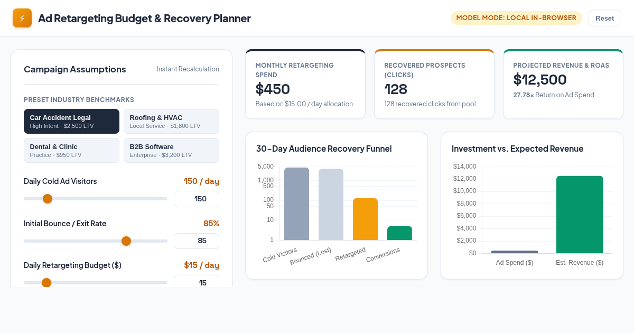Screen dimensions: 634x333
Task: Click the Campaign Assumptions heading
Action: [75, 69]
